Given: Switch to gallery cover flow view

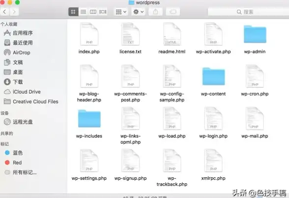Looking at the screenshot, I should pyautogui.click(x=103, y=12).
